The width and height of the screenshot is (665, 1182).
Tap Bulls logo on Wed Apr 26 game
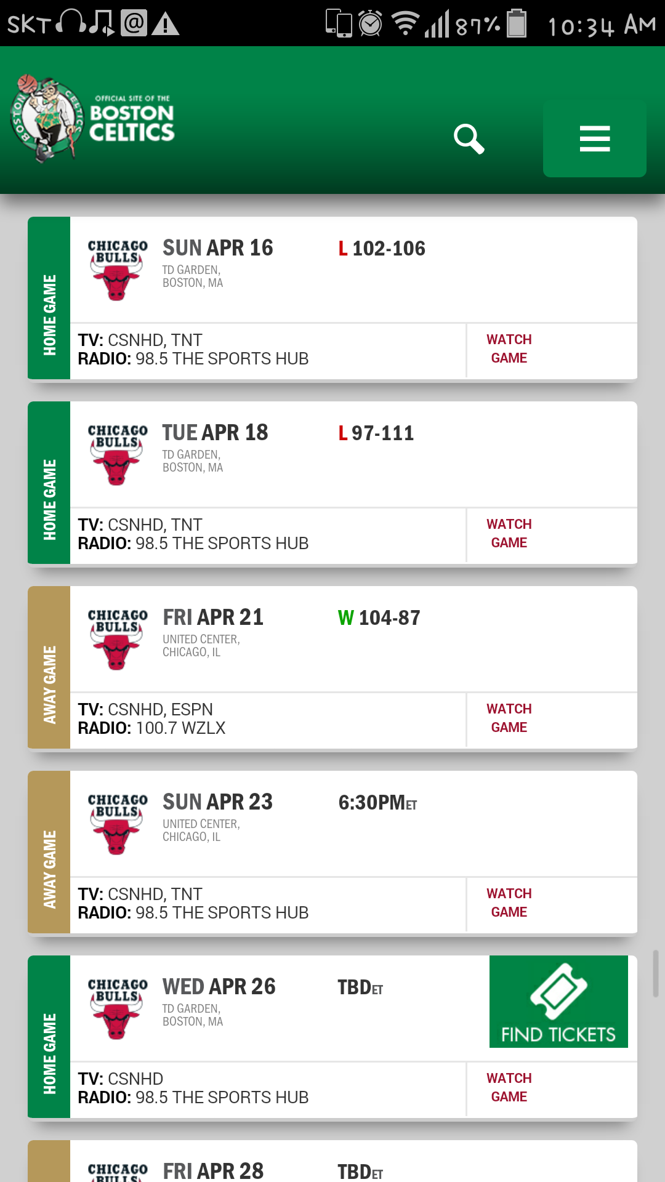(117, 1009)
